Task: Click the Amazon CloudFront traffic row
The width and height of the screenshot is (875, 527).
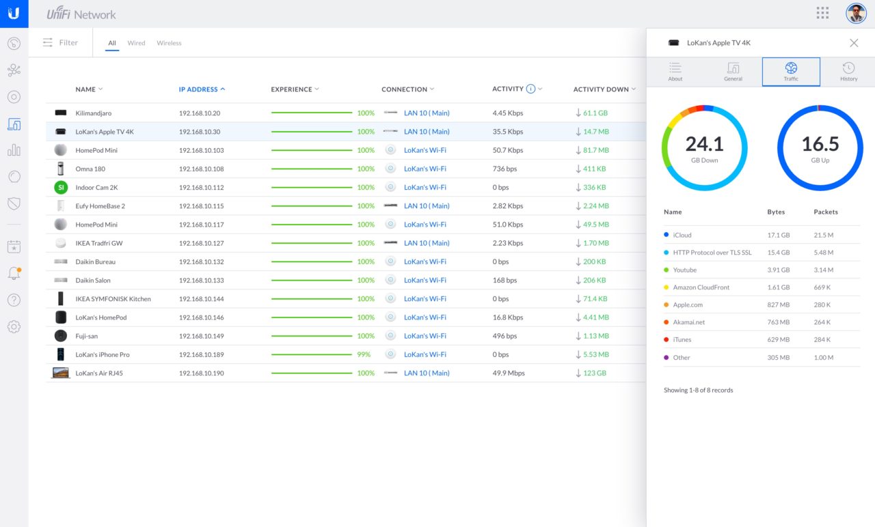Action: pyautogui.click(x=762, y=287)
